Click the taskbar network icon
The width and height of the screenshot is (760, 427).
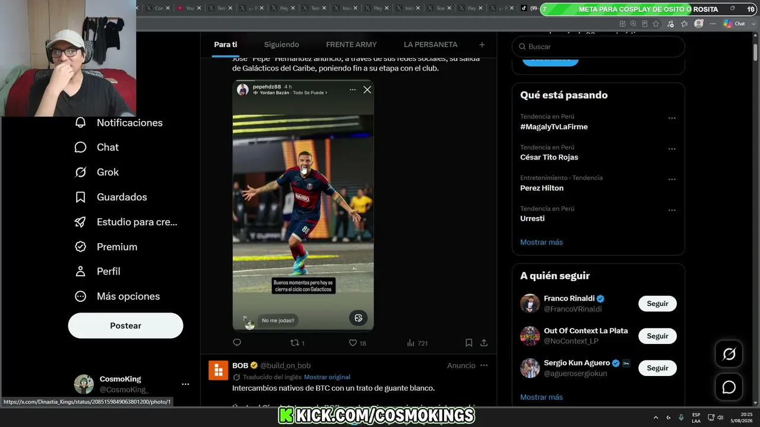tap(711, 418)
